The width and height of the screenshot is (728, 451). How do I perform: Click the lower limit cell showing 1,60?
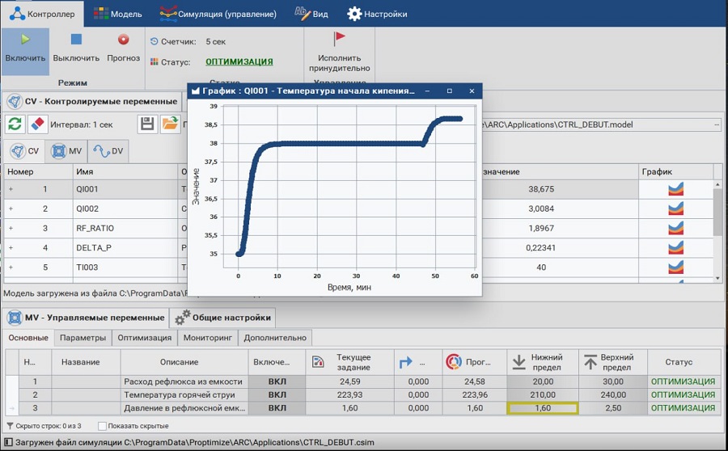[542, 409]
